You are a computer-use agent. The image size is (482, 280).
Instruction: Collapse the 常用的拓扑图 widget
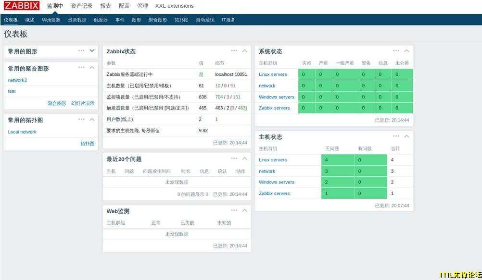click(92, 120)
